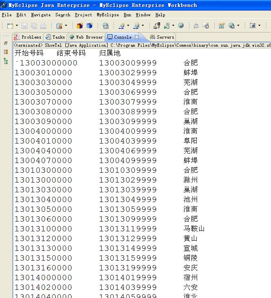Click the 结束号码 column header text

click(x=71, y=53)
